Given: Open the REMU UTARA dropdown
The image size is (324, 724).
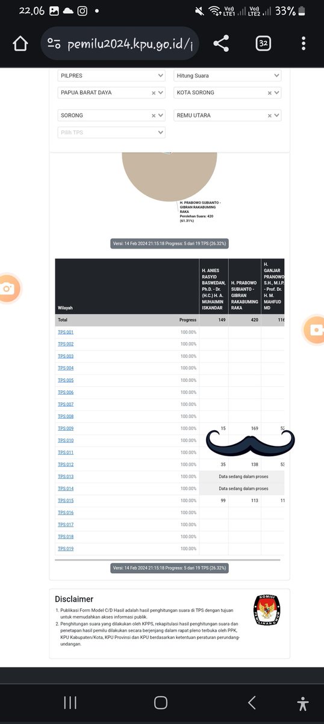Looking at the screenshot, I should tap(228, 115).
